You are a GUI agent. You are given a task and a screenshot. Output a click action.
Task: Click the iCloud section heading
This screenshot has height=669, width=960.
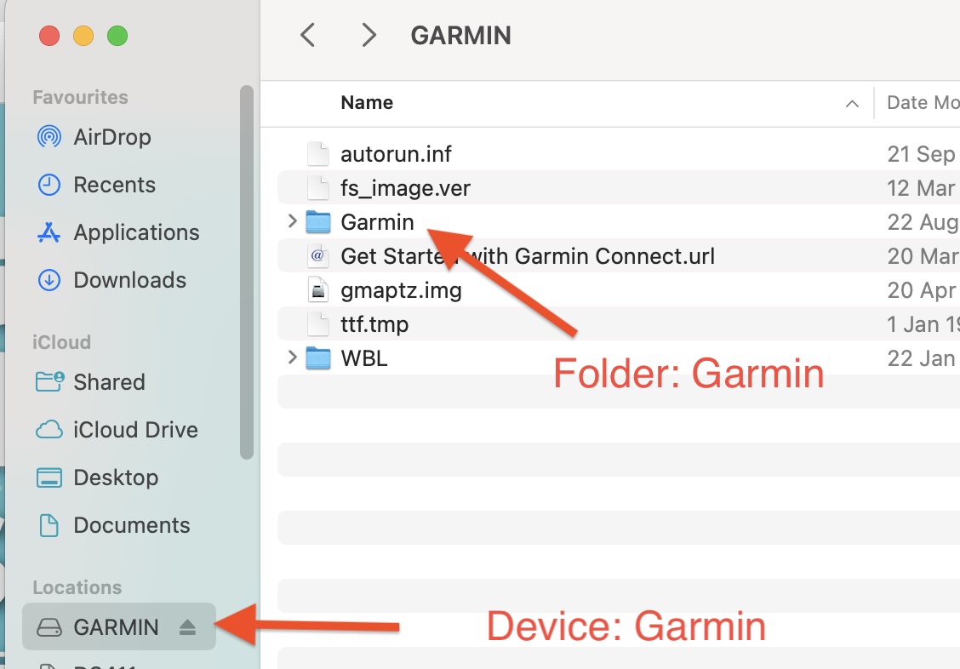(61, 342)
